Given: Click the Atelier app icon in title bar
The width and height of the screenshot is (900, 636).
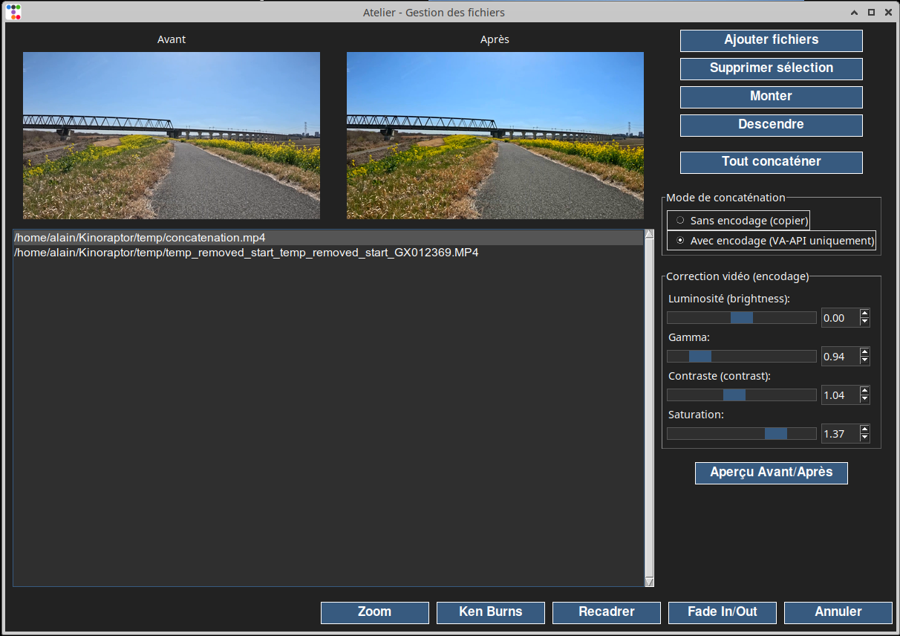Looking at the screenshot, I should click(13, 12).
